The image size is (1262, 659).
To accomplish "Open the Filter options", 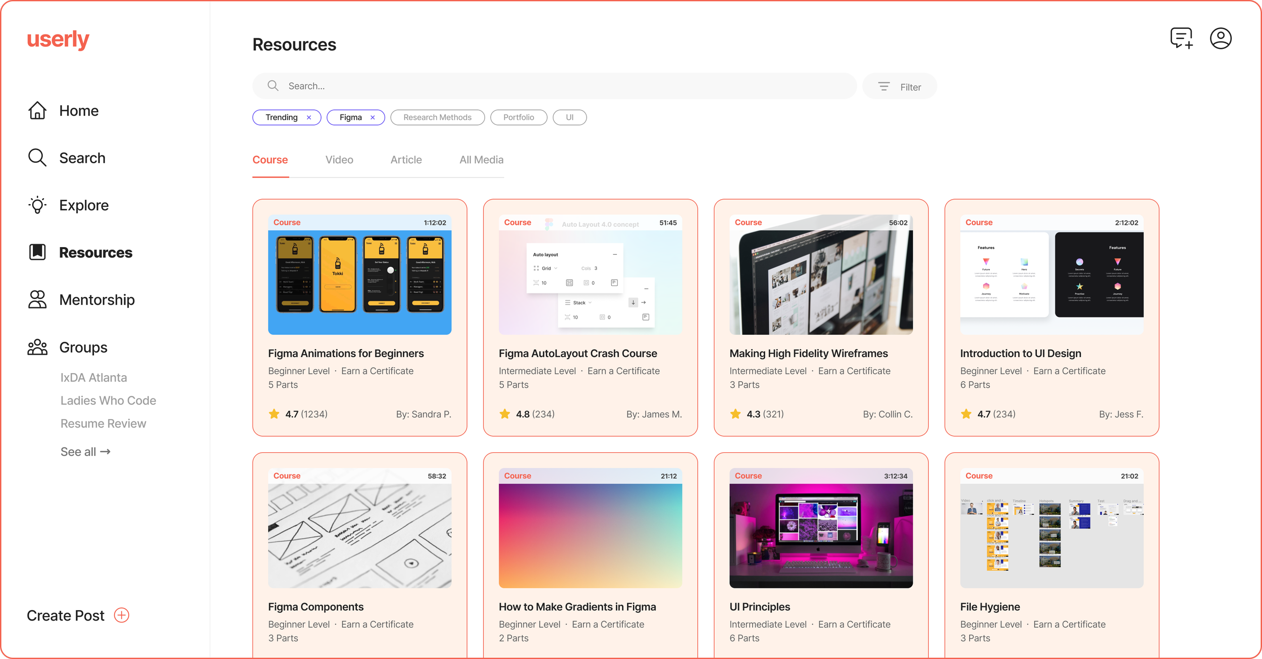I will pos(900,86).
